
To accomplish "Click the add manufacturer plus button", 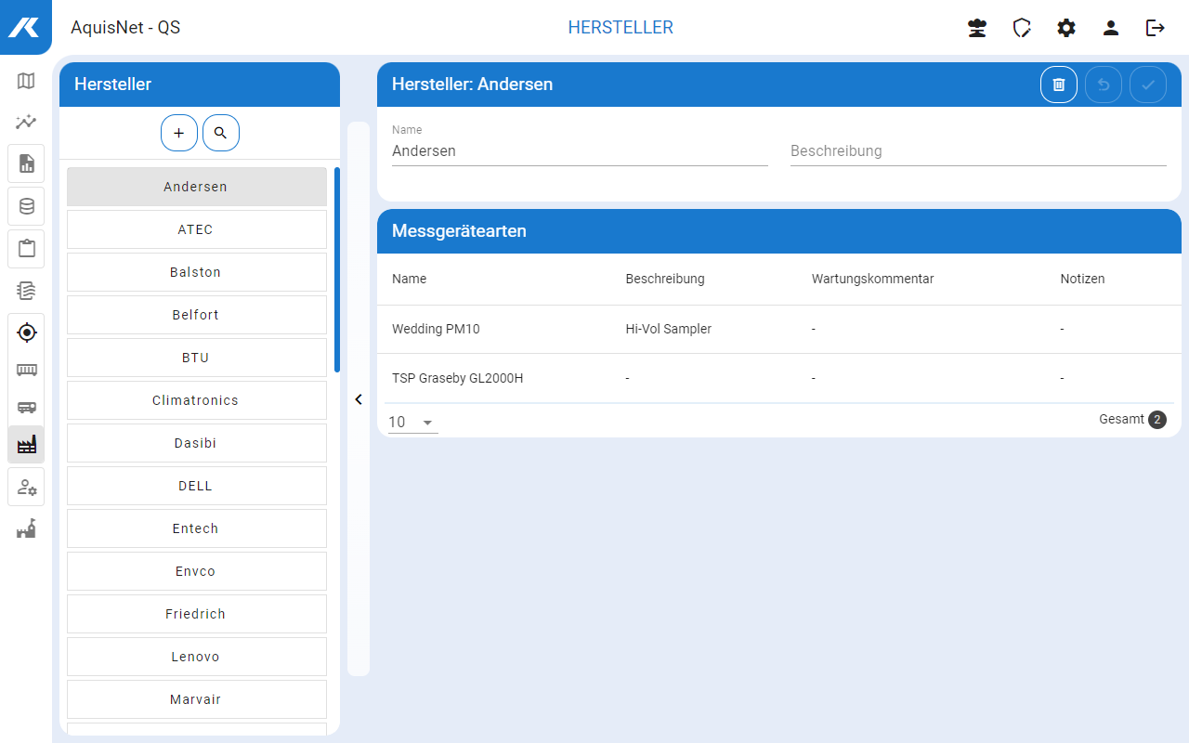I will [x=179, y=133].
